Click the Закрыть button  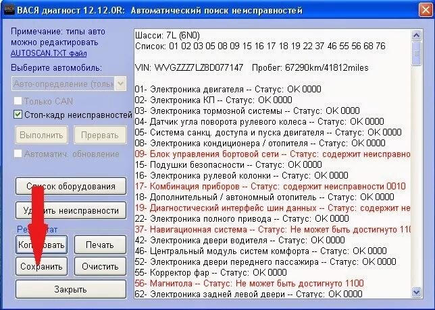[71, 289]
